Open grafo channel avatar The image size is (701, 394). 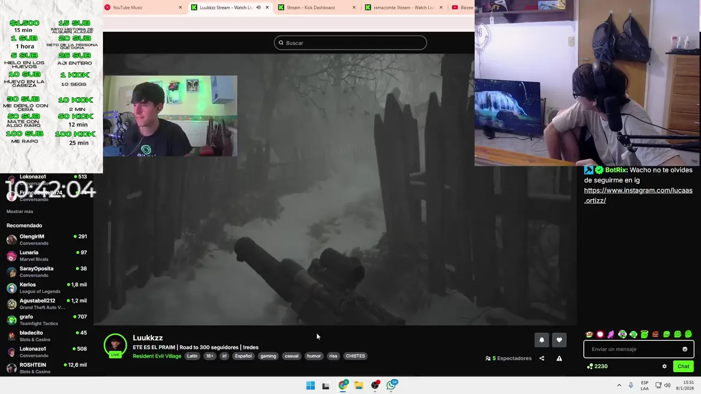12,320
